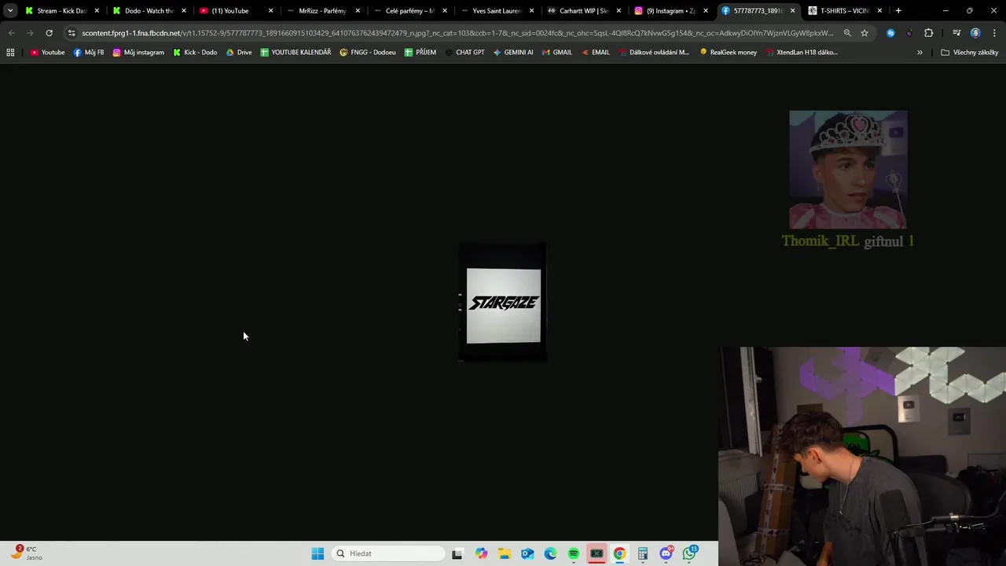The image size is (1006, 566).
Task: Open the Youtube bookmark
Action: coord(48,53)
